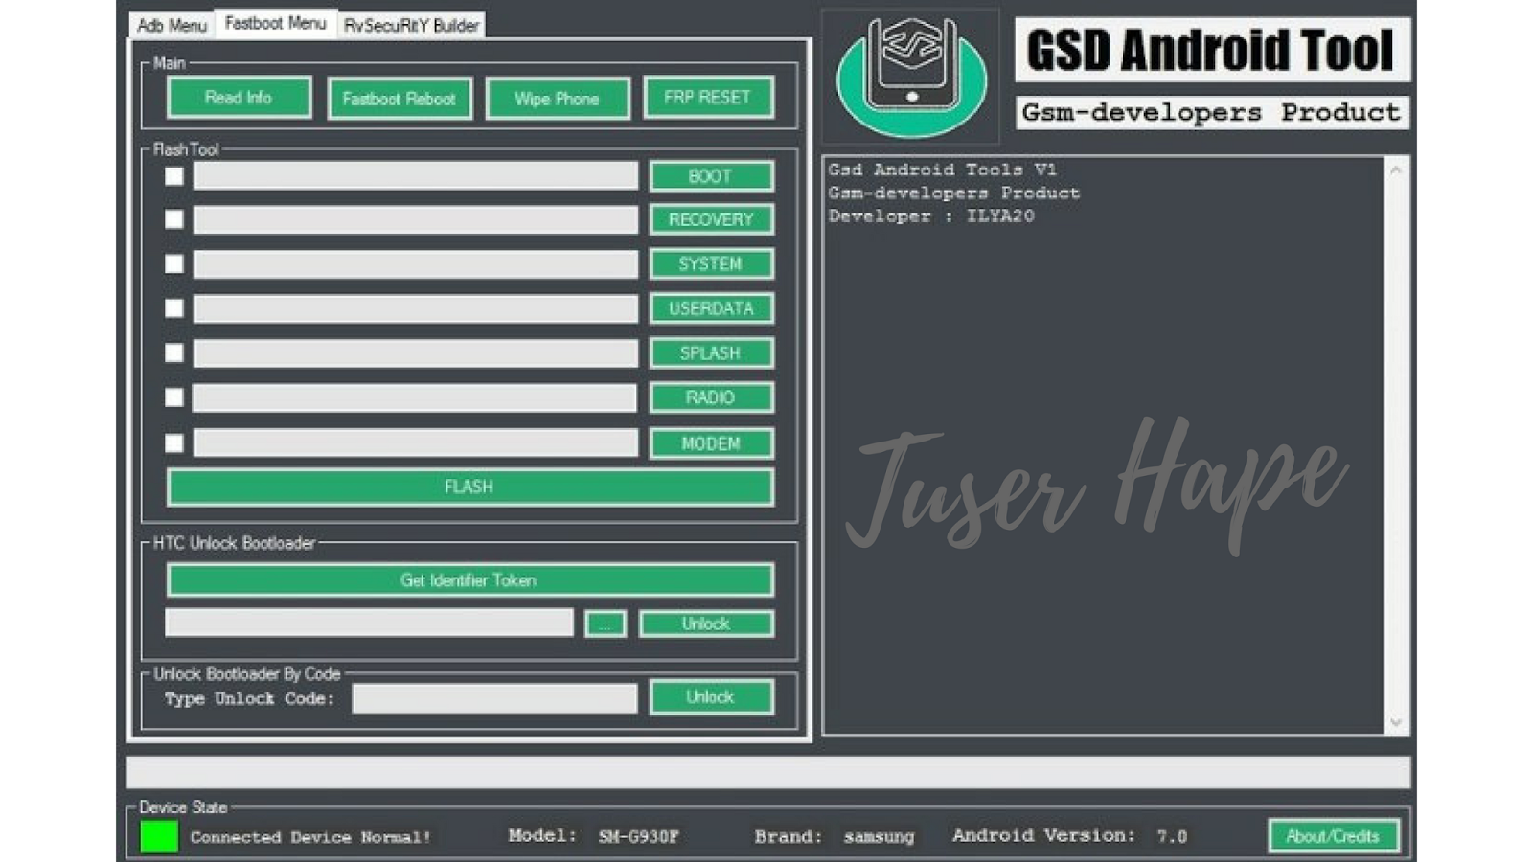This screenshot has height=862, width=1533.
Task: Click Read Info
Action: 238,97
